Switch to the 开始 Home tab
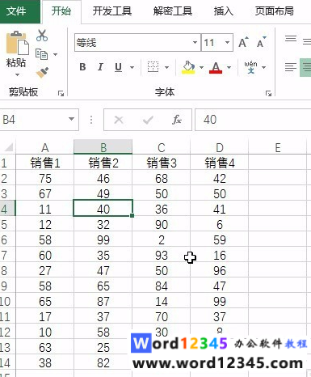This screenshot has width=311, height=377. (61, 11)
